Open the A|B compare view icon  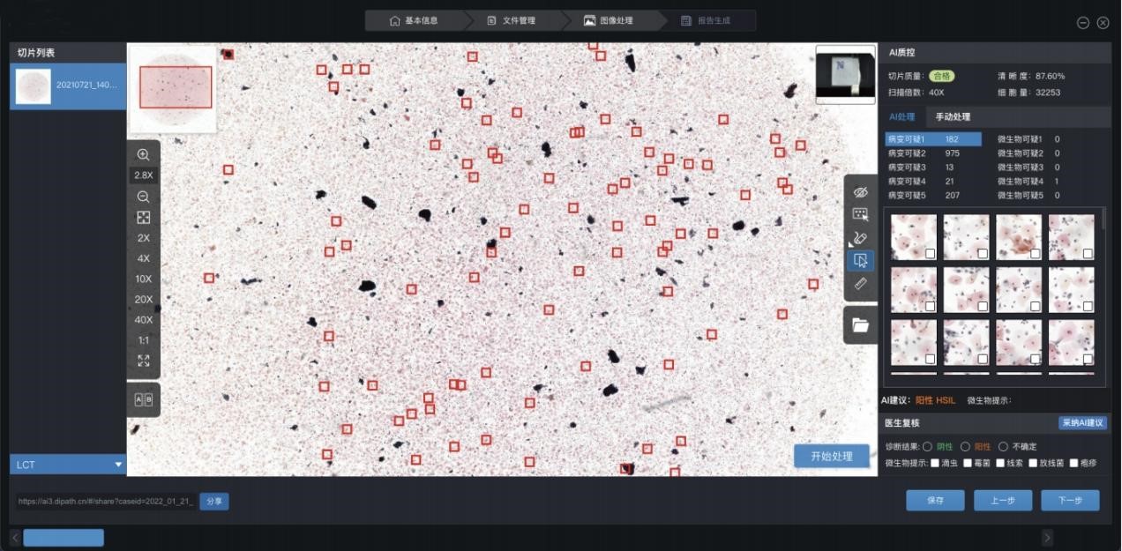point(144,399)
